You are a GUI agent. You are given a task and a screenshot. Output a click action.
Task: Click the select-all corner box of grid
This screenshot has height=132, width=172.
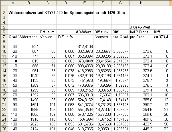4,3
